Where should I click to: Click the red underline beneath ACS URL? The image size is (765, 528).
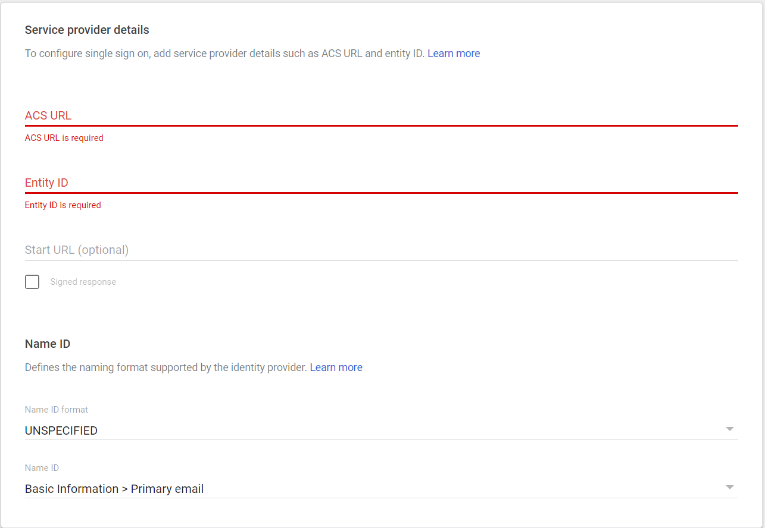pos(381,125)
